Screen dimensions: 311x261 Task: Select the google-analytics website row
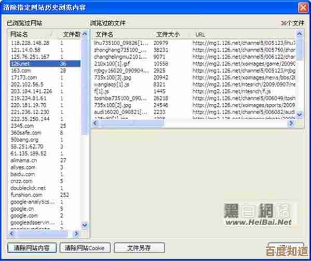(45, 202)
